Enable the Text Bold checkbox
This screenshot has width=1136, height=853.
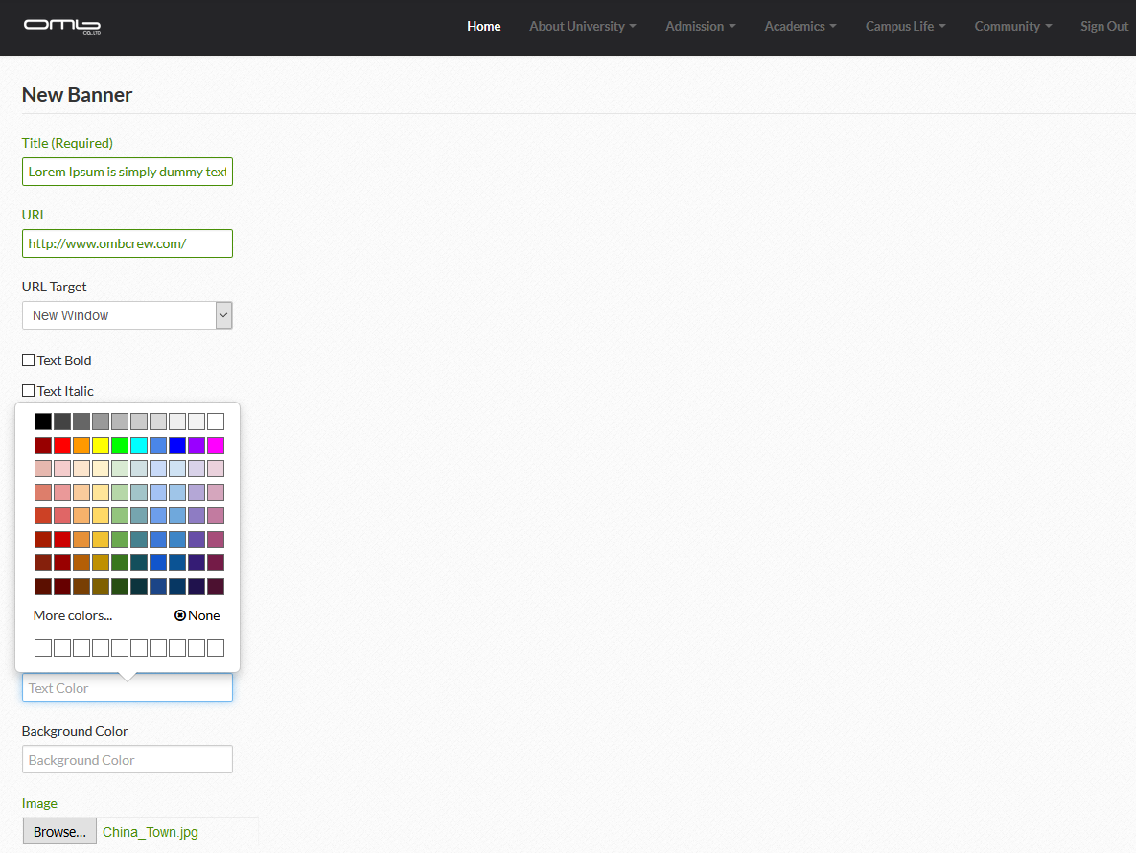pyautogui.click(x=29, y=360)
